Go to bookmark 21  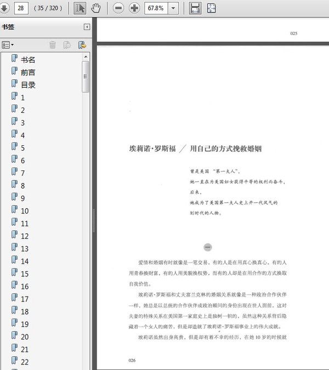[x=25, y=349]
